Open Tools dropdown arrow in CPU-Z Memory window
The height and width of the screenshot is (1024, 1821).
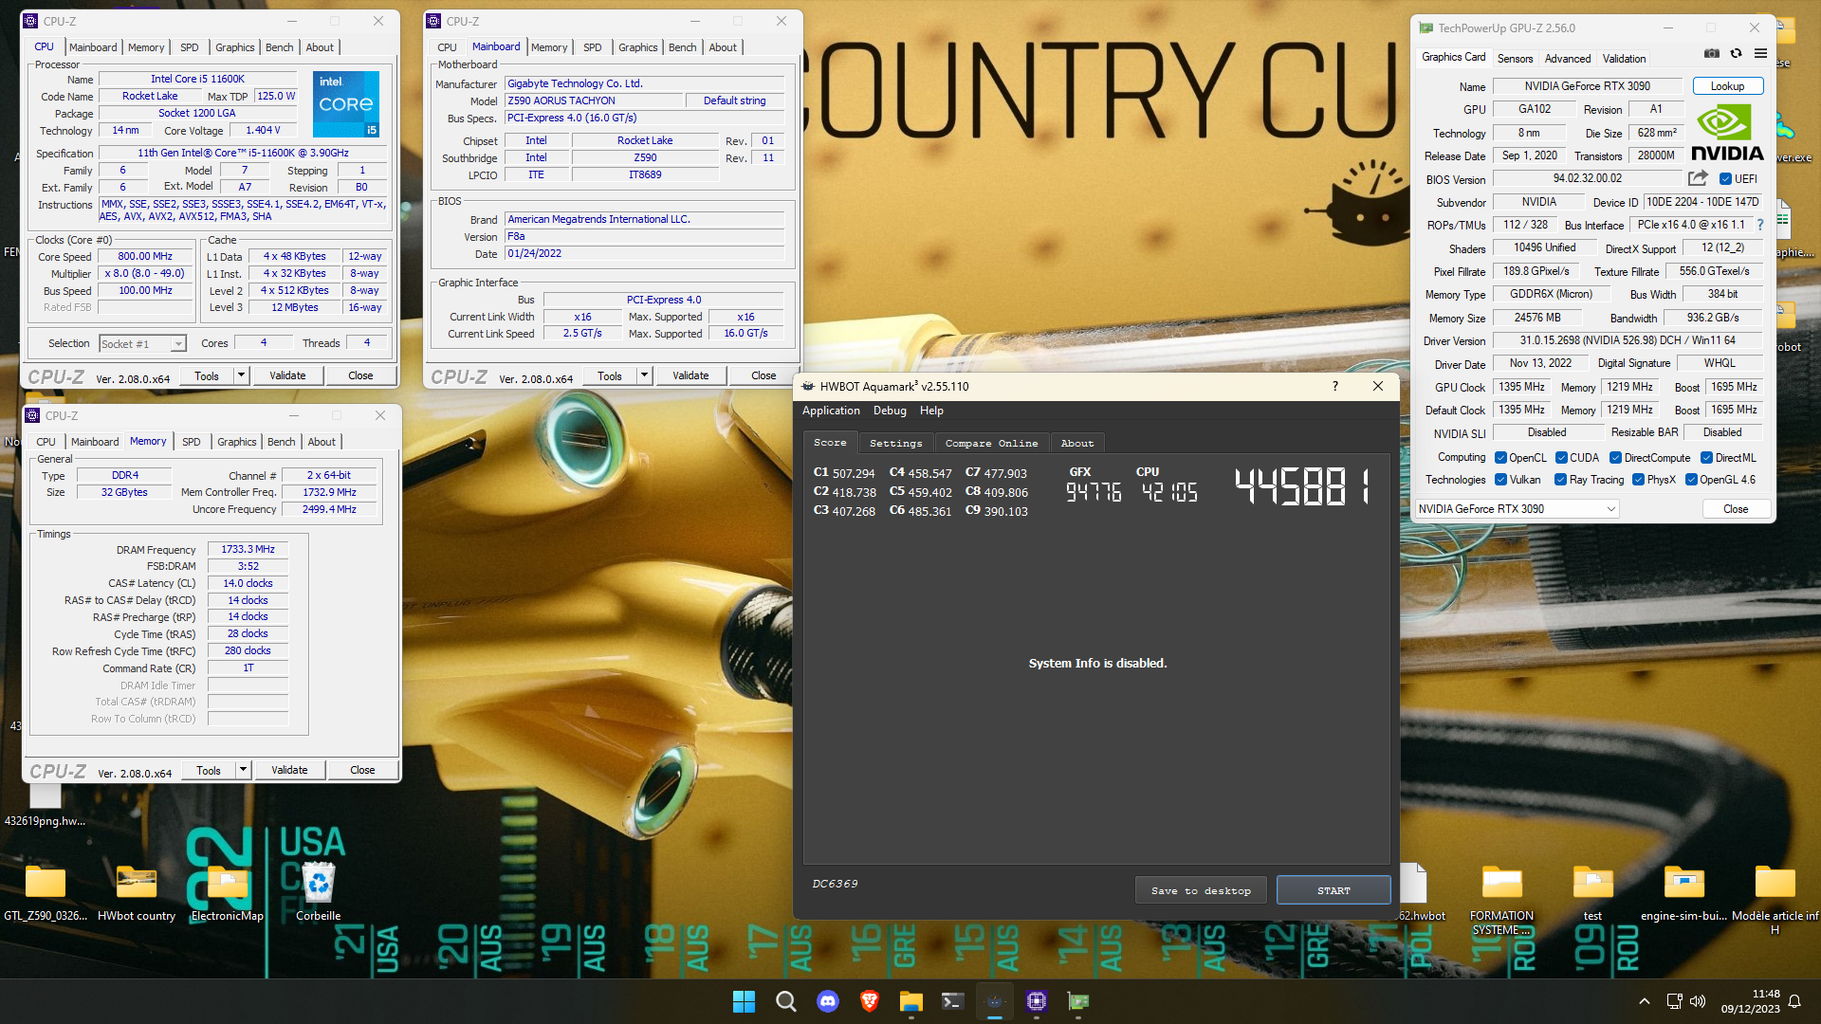244,770
